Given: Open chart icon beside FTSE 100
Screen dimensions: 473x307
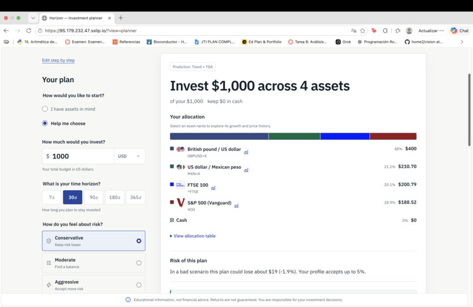Looking at the screenshot, I should (x=213, y=188).
